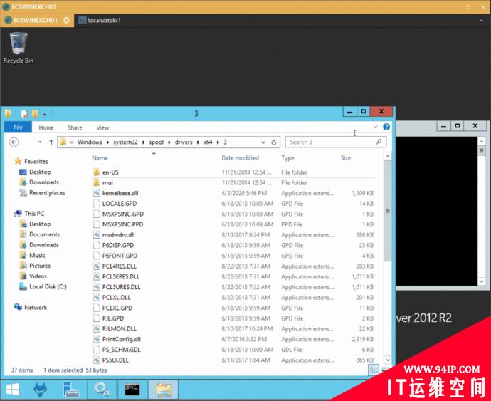Expand the ribbon with the chevron
Viewport: 491px width, 401px height.
[x=376, y=127]
